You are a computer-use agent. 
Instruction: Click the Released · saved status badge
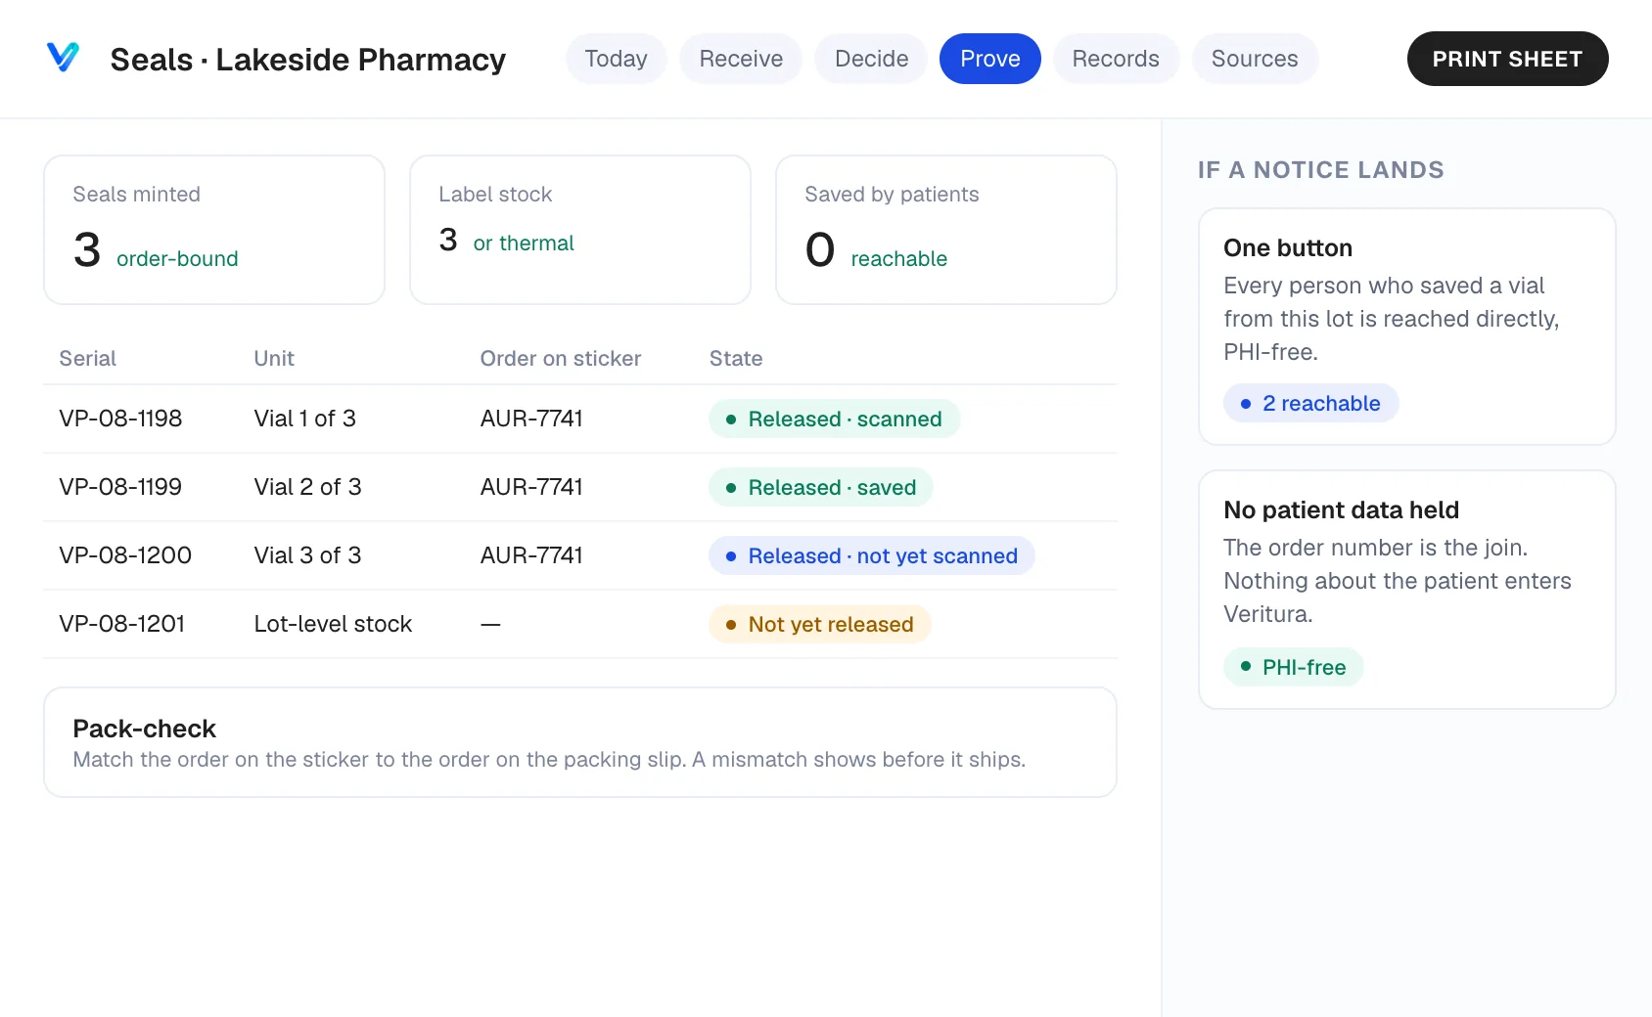pyautogui.click(x=821, y=487)
